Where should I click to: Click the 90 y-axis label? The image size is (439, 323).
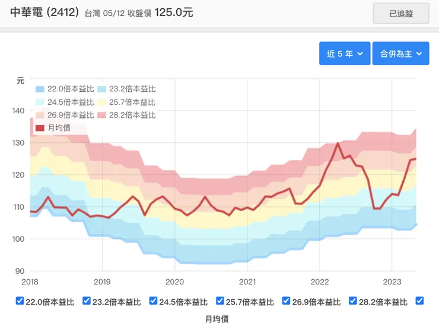(20, 271)
